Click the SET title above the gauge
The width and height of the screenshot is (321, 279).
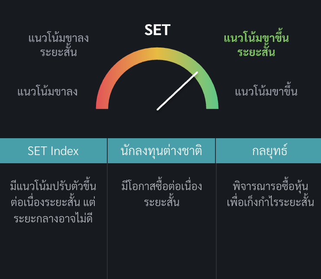(x=157, y=30)
